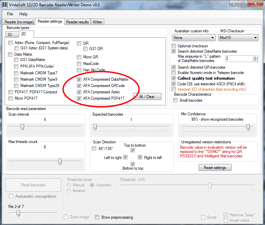Viewport: 265px width, 225px height.
Task: Uncheck XFA Compressed PDF417
Action: click(79, 98)
